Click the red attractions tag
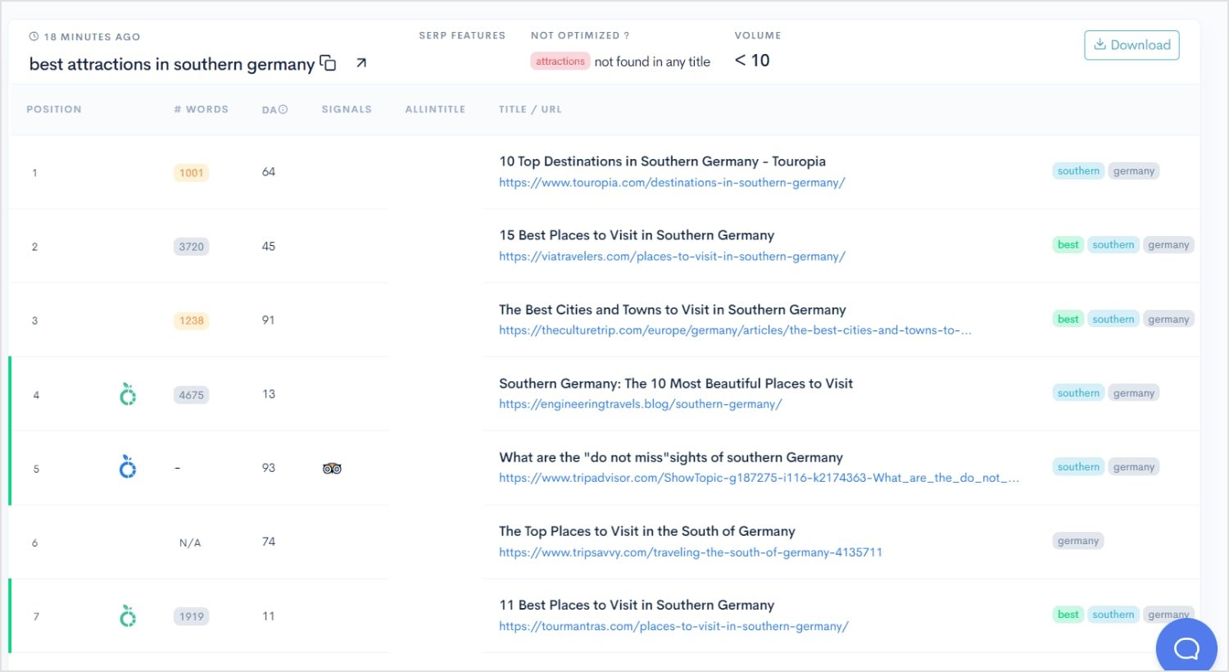This screenshot has width=1229, height=672. [560, 61]
